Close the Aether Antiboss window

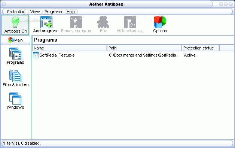click(x=231, y=4)
